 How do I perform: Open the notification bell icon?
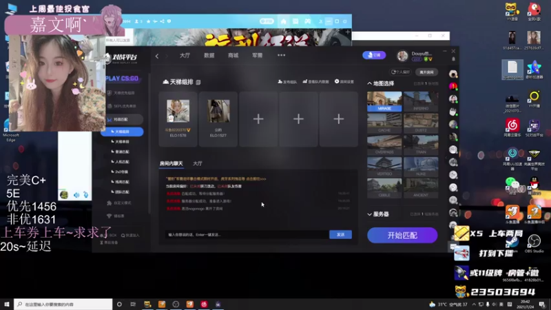point(453,59)
